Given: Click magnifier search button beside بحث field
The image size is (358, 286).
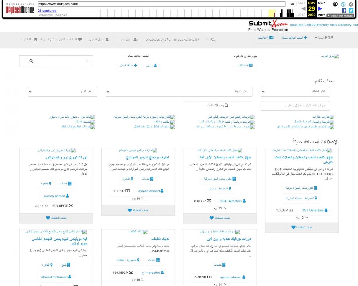Looking at the screenshot, I should 31,61.
